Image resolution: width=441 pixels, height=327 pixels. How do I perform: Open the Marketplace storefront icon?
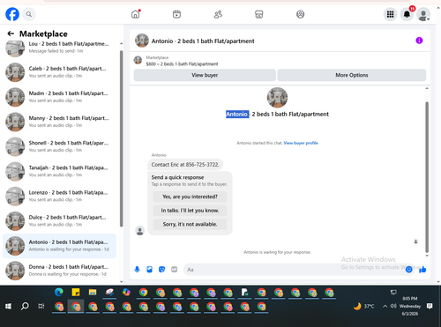pyautogui.click(x=259, y=14)
